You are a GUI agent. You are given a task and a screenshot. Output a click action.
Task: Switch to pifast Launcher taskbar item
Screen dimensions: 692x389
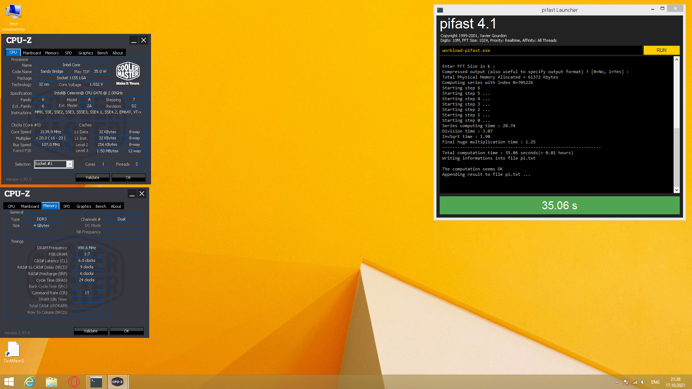(x=96, y=382)
